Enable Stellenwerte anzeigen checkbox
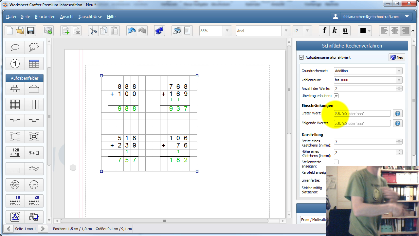 pyautogui.click(x=336, y=162)
